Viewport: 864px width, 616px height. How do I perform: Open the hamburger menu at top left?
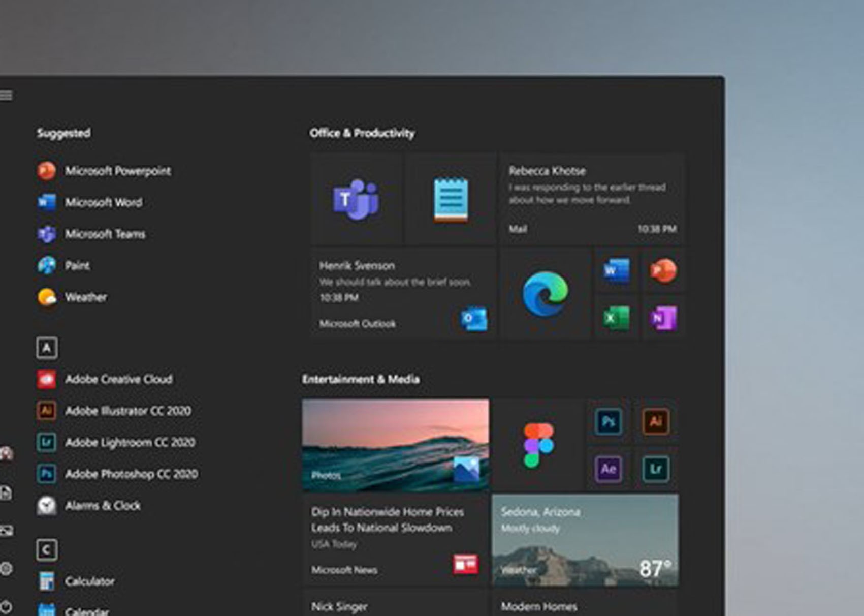(x=6, y=95)
